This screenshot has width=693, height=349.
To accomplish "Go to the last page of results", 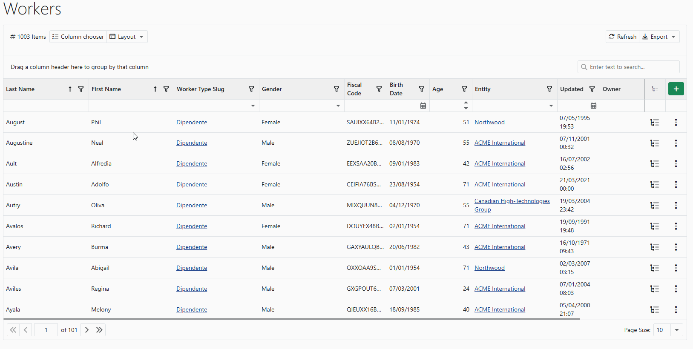I will point(99,330).
